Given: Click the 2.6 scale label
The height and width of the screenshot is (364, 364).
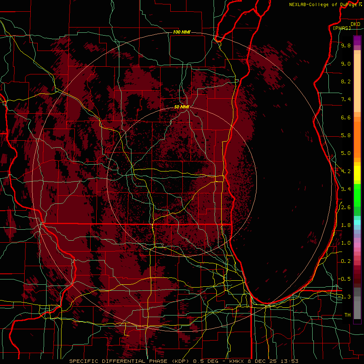Looking at the screenshot, I should pyautogui.click(x=346, y=207).
